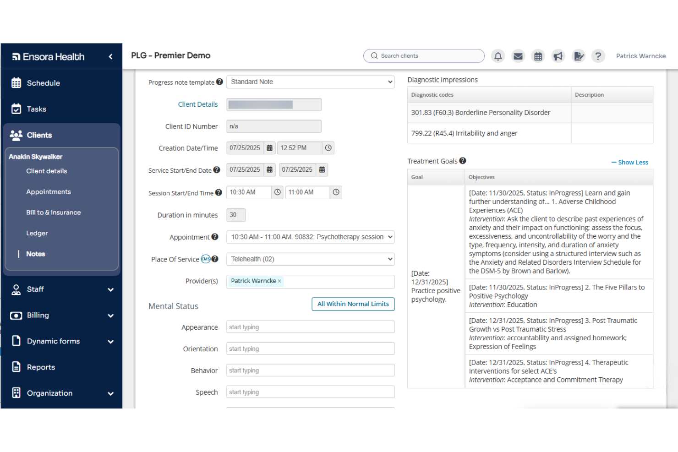Click Treatment Goals help icon
The width and height of the screenshot is (678, 452).
coord(463,161)
